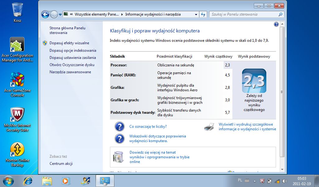Screen dimensions: 319x187
Task: Show hidden system tray icons arrow
Action: (x=255, y=181)
